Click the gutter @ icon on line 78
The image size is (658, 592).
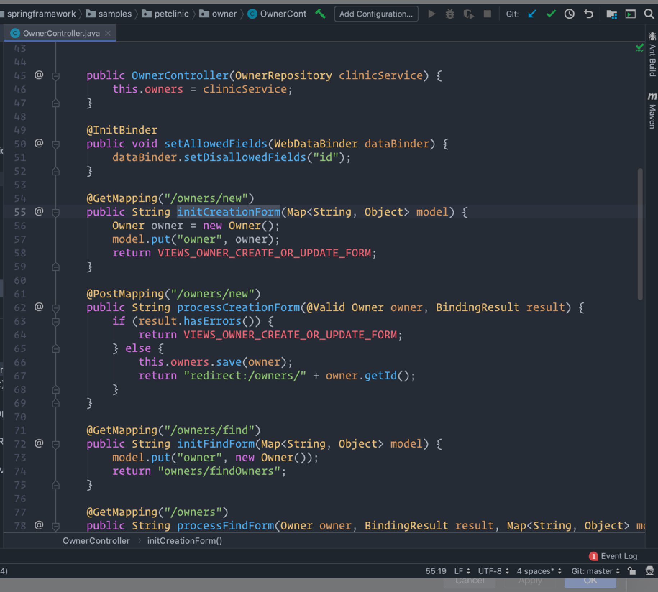[x=39, y=526]
